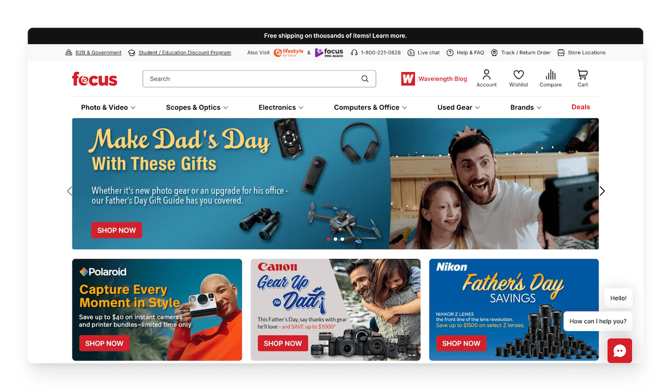This screenshot has width=671, height=391.
Task: Click the headset phone icon
Action: pos(354,53)
